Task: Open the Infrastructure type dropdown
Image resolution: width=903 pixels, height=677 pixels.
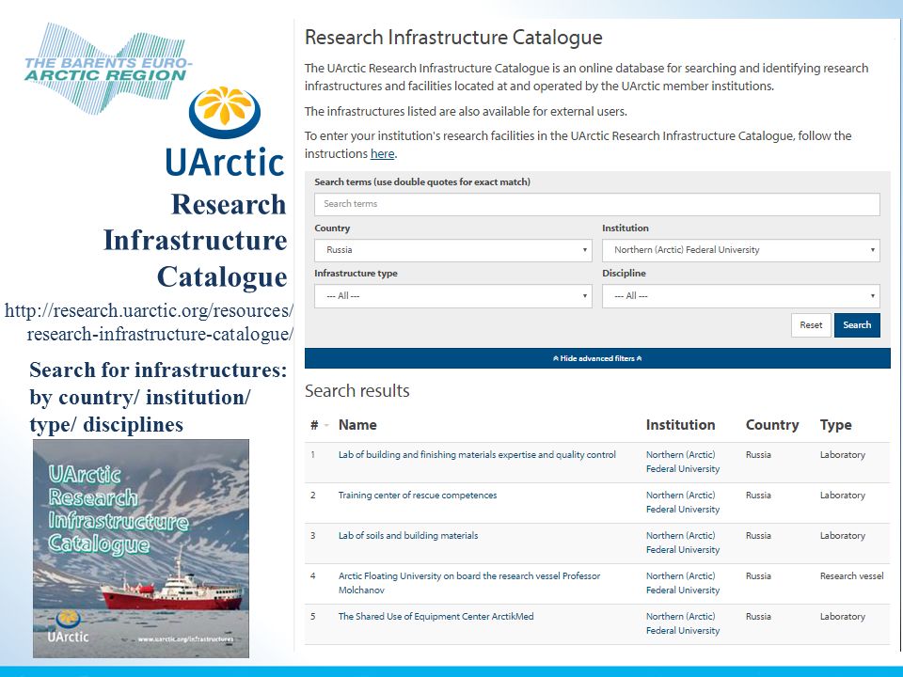Action: tap(452, 296)
